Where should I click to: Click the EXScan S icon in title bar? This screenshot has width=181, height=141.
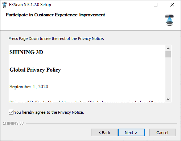click(x=4, y=5)
